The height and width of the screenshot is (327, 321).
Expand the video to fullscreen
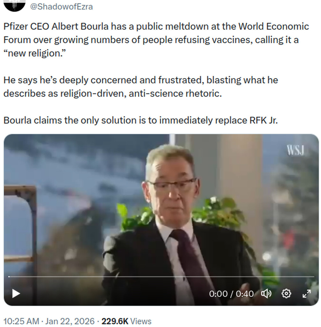coord(306,294)
